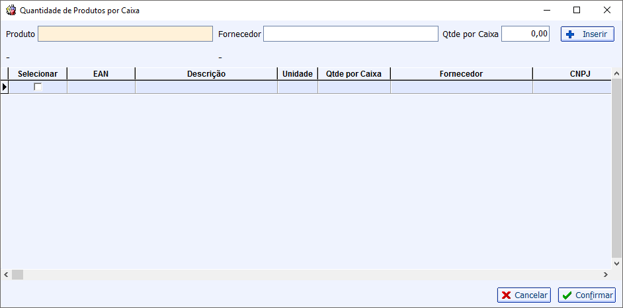The width and height of the screenshot is (623, 308).
Task: Click the Fornecedor column header
Action: click(x=461, y=74)
